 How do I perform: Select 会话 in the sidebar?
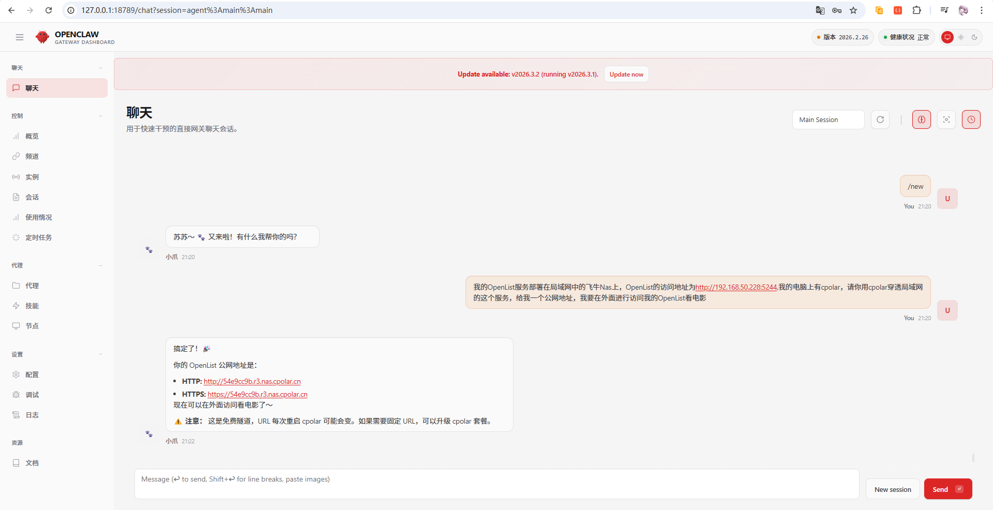(32, 197)
